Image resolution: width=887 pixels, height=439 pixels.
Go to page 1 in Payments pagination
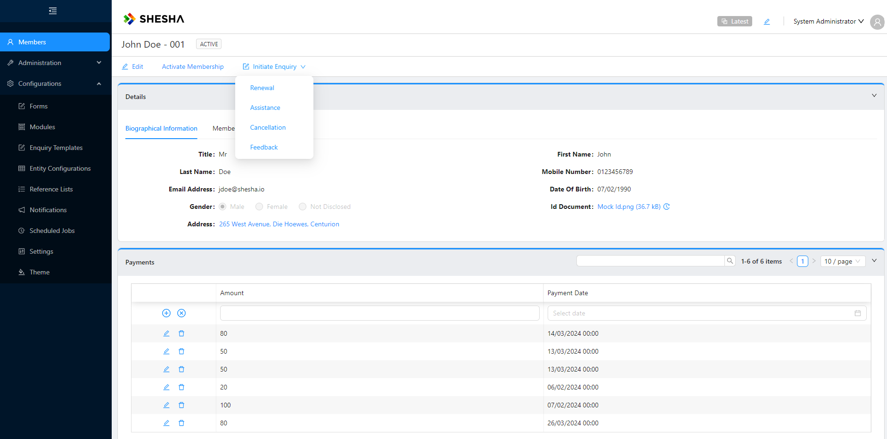(x=803, y=261)
